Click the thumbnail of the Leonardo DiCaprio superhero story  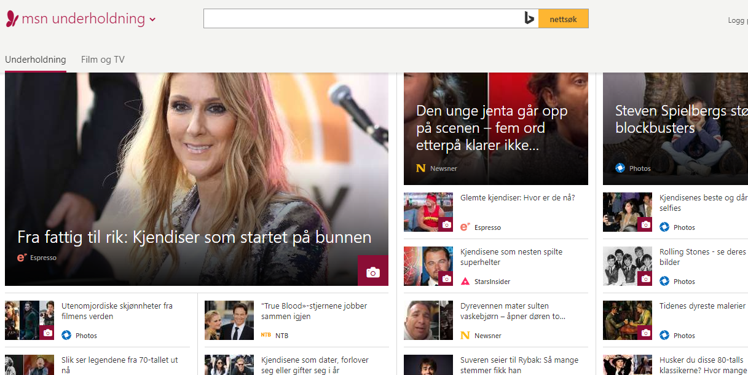[x=428, y=266]
